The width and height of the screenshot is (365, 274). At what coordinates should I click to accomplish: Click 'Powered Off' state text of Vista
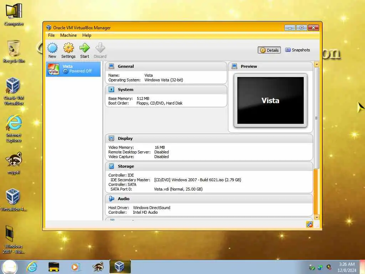pos(81,71)
